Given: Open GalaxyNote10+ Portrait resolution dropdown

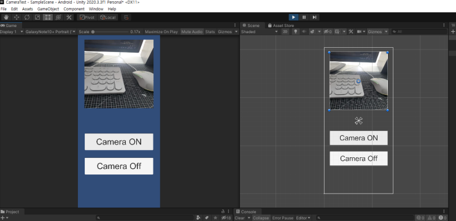Looking at the screenshot, I should (50, 32).
